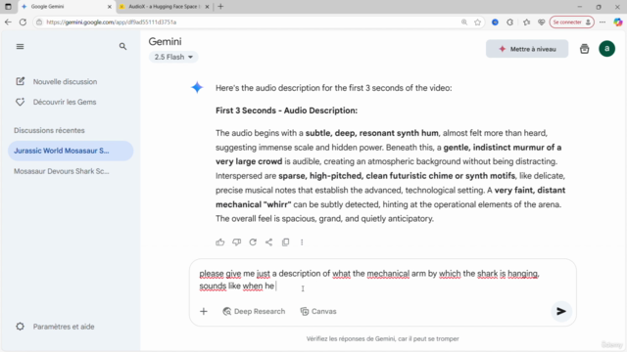
Task: Open the Copilot sidebar icon
Action: [x=618, y=22]
